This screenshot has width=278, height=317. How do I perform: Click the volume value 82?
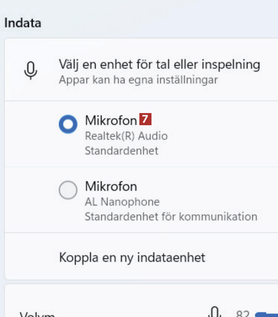[x=243, y=314]
